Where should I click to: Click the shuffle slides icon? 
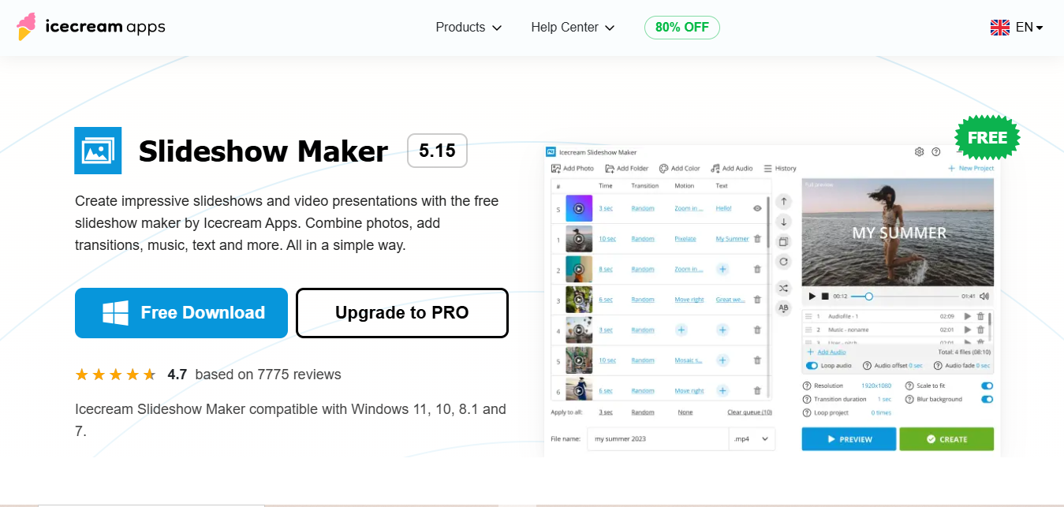click(783, 288)
